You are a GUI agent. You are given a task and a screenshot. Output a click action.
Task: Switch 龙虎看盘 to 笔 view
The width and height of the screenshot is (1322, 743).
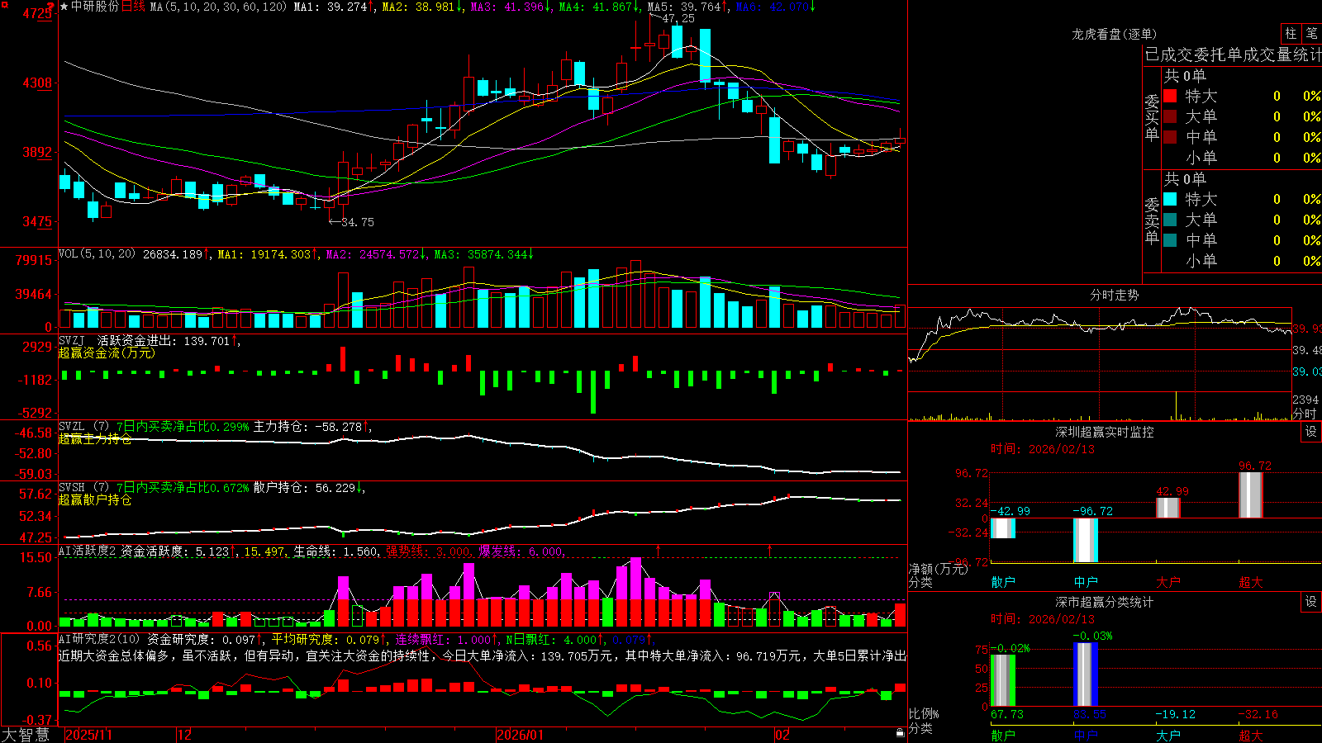pyautogui.click(x=1311, y=34)
